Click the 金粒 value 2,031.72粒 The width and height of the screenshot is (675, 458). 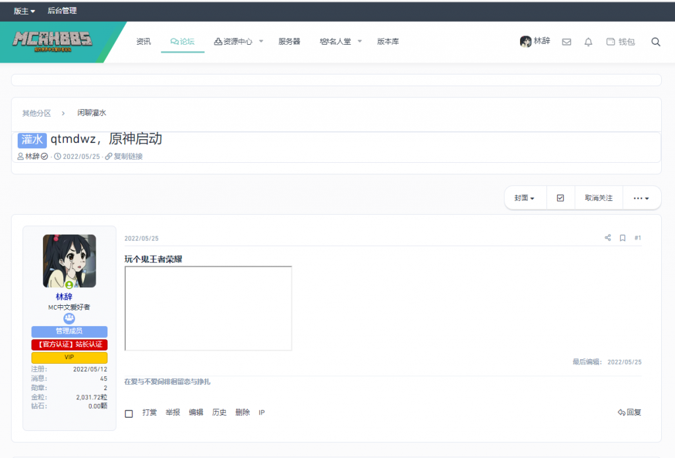tap(92, 397)
